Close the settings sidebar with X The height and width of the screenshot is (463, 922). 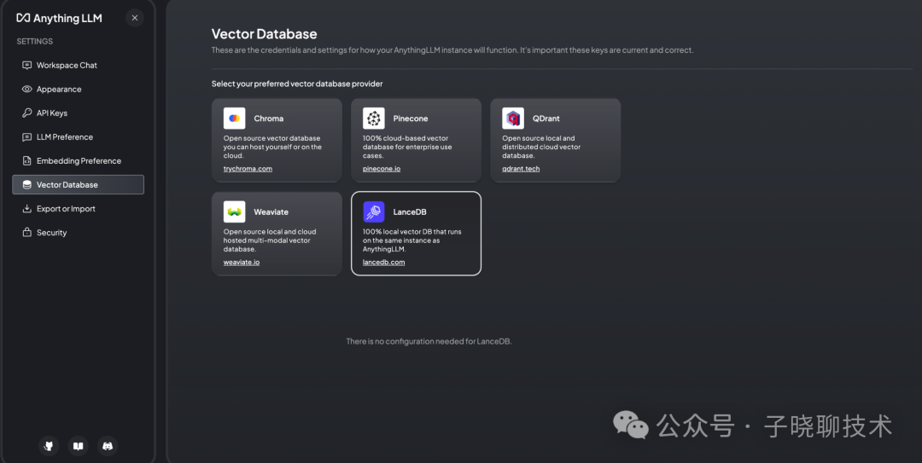pos(135,18)
